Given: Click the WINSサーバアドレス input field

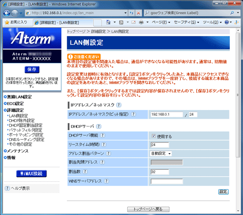Looking at the screenshot, I should point(167,181).
